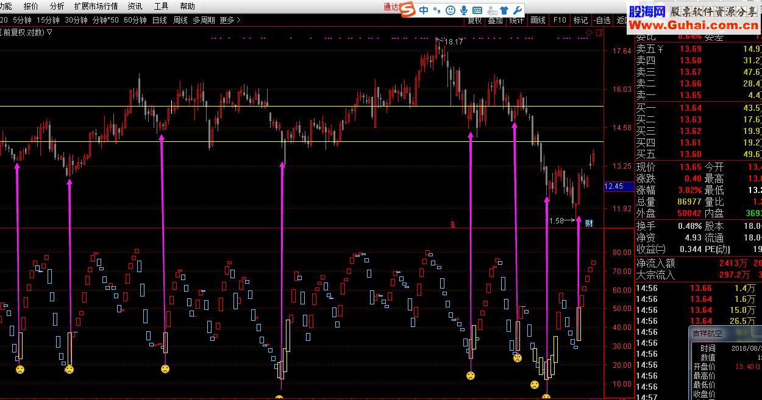Open the F10 company info button
Image resolution: width=762 pixels, height=400 pixels.
click(559, 20)
